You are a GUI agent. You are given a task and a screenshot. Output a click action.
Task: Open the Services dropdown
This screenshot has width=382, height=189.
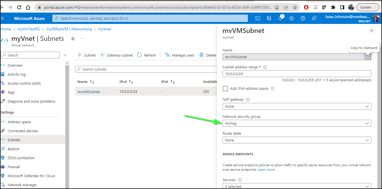pos(297,186)
